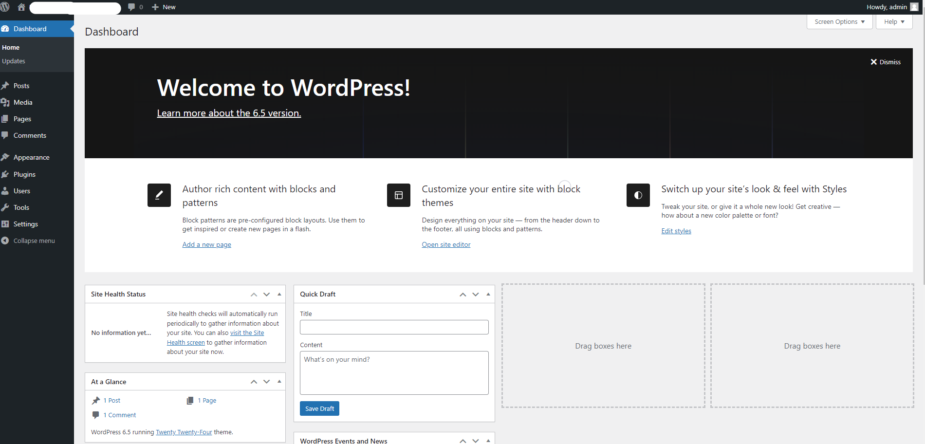The image size is (925, 444).
Task: Toggle At a Glance panel collapse triangle
Action: (279, 381)
